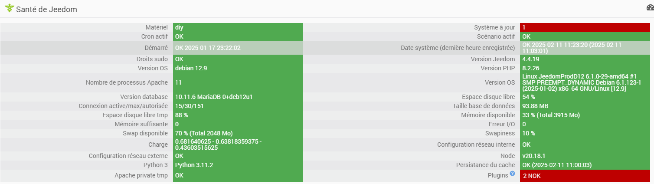Viewport: 654px width, 184px height.
Task: Click the Démarré timestamp value
Action: pyautogui.click(x=208, y=48)
